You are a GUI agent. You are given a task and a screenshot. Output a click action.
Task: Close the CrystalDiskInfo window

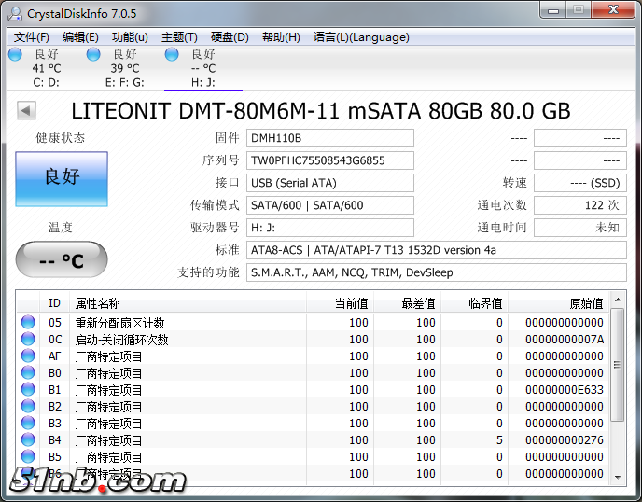(613, 10)
